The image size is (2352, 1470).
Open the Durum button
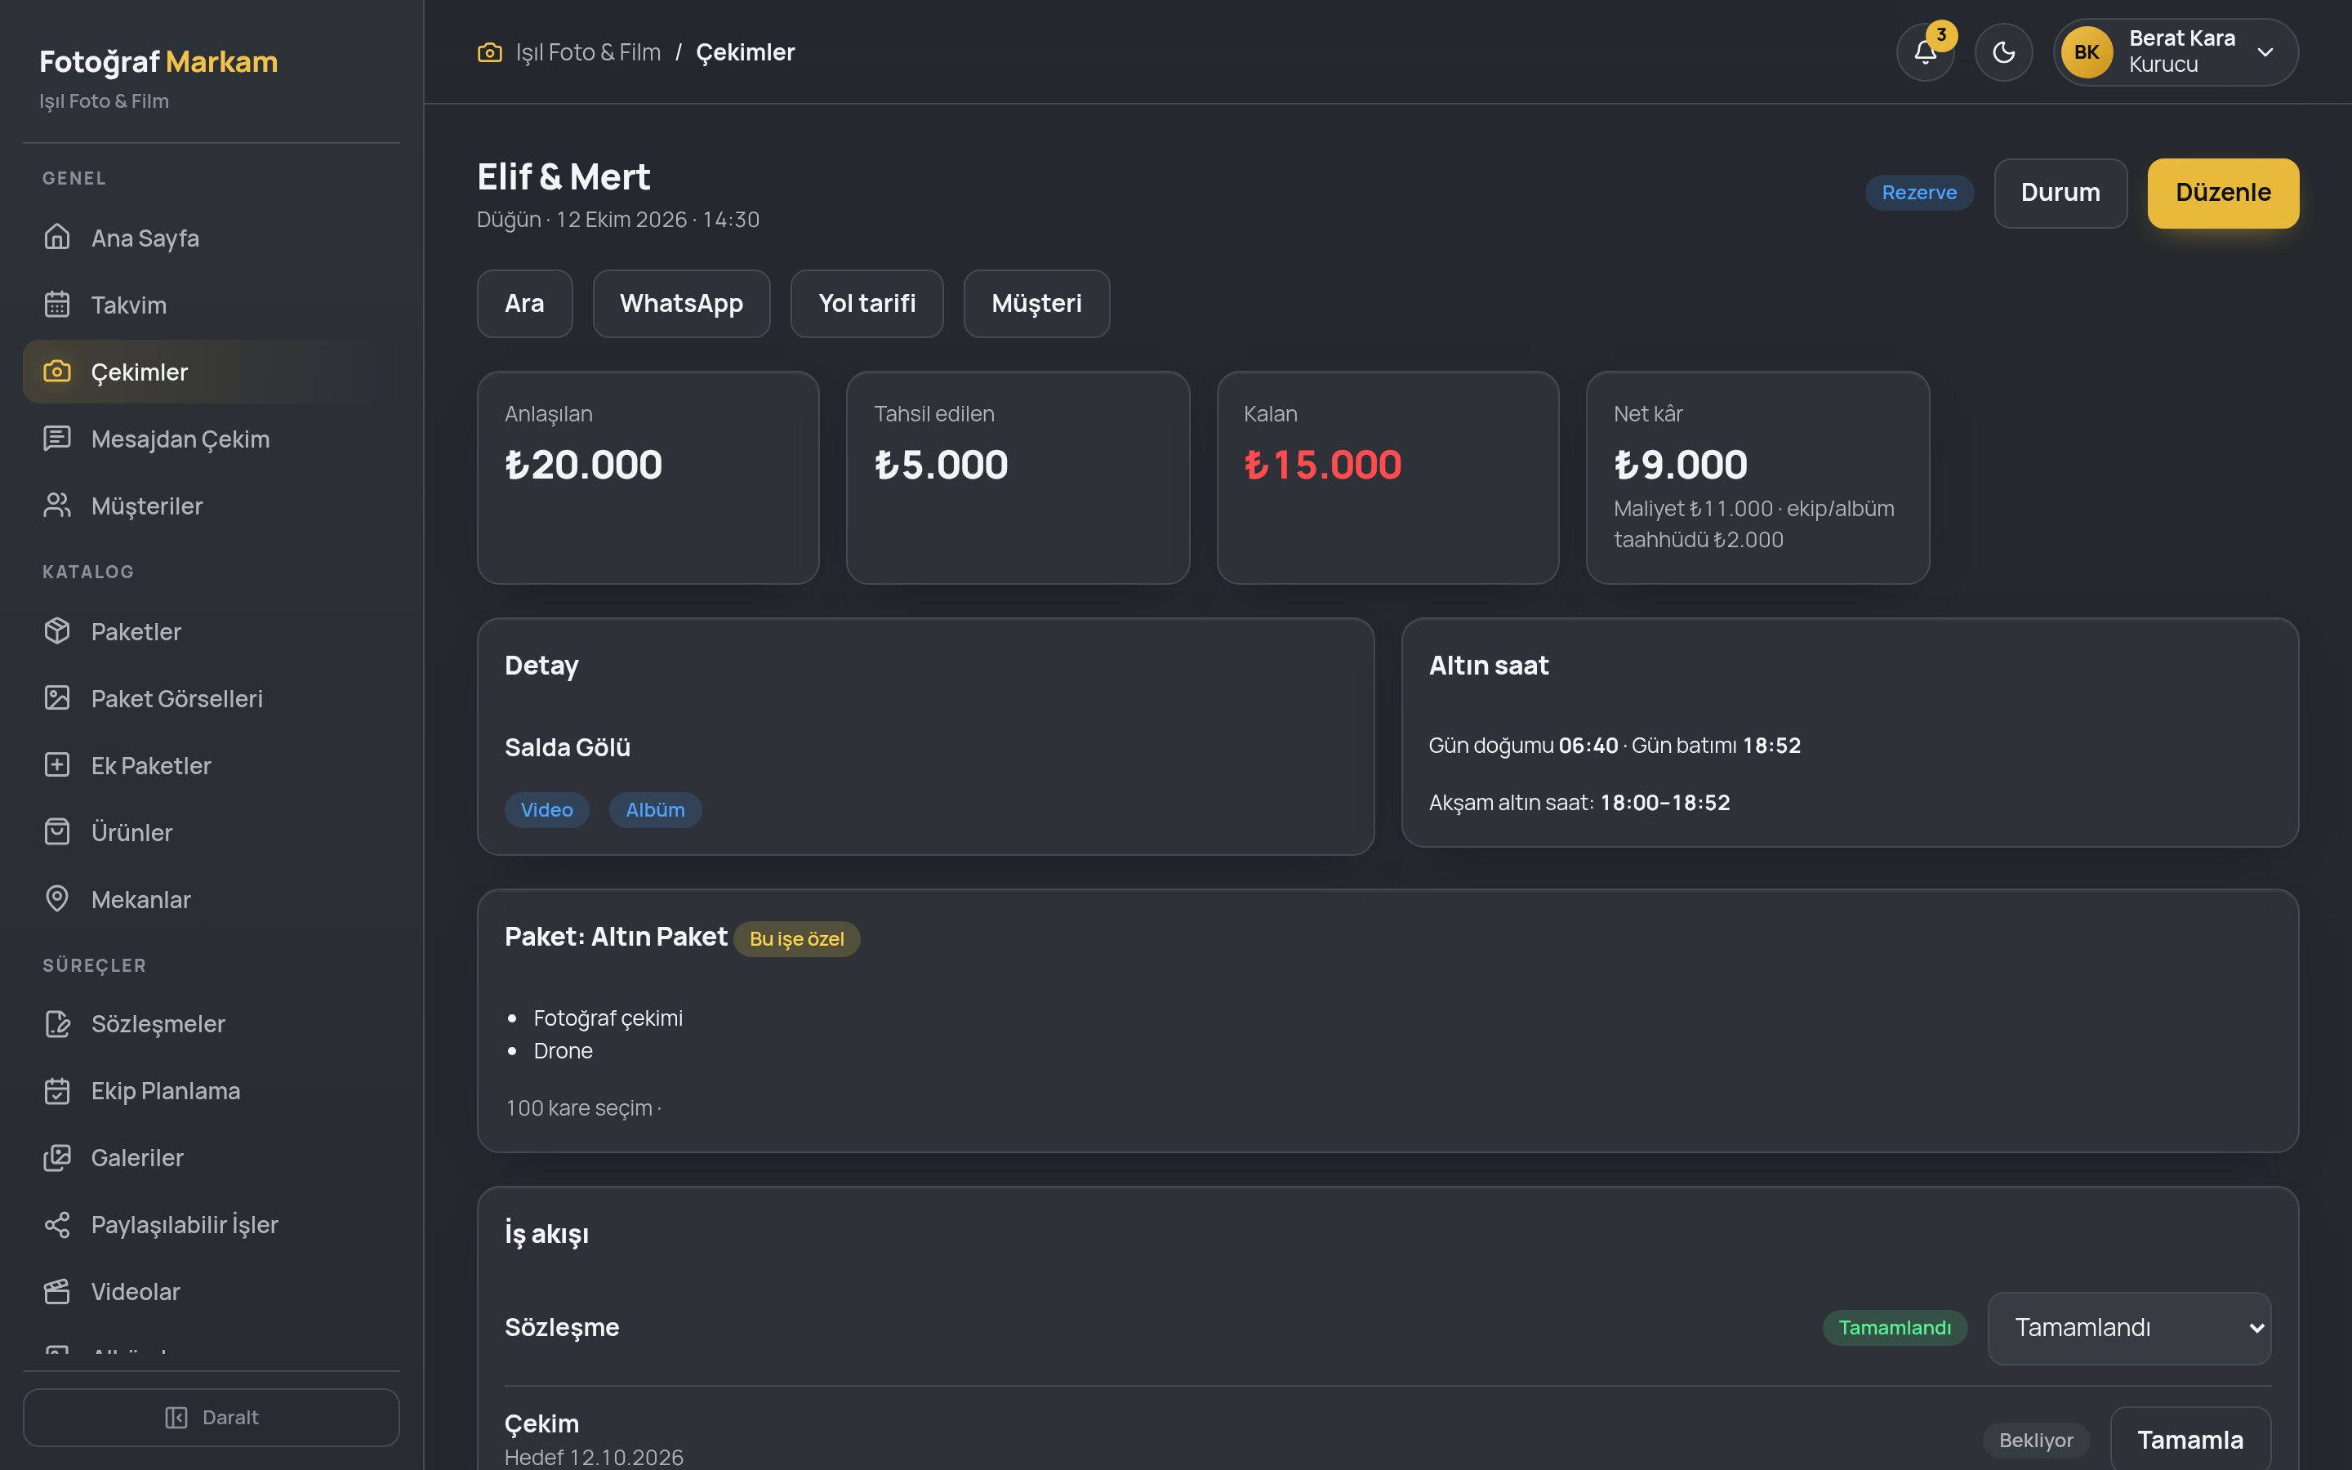tap(2060, 194)
